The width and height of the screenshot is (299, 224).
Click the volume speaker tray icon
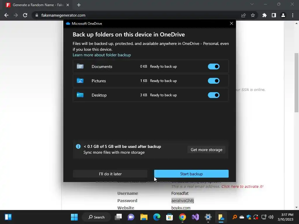tap(271, 217)
